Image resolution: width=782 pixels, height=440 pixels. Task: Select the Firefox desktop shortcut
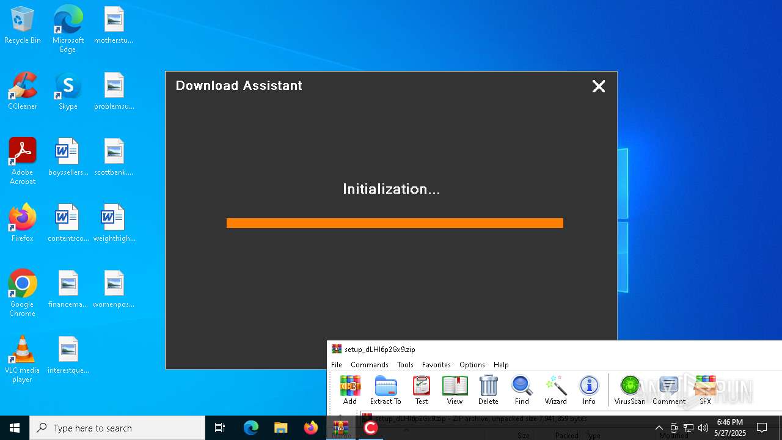[23, 224]
